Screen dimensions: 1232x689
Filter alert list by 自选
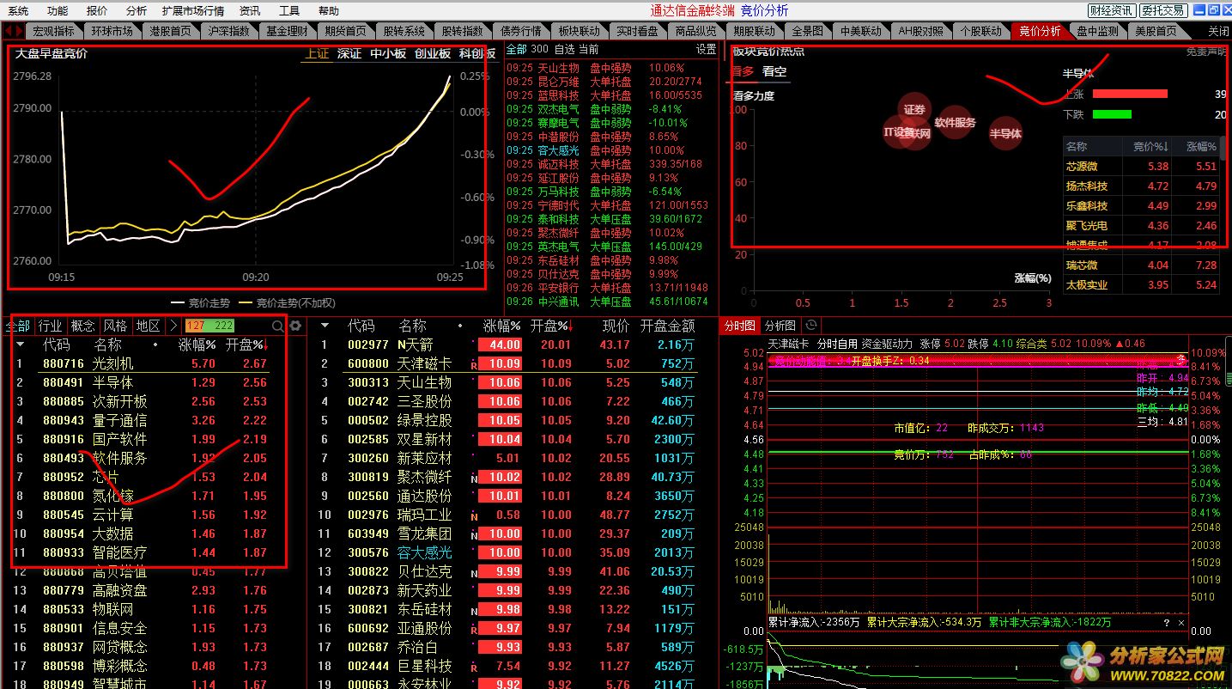pyautogui.click(x=565, y=50)
